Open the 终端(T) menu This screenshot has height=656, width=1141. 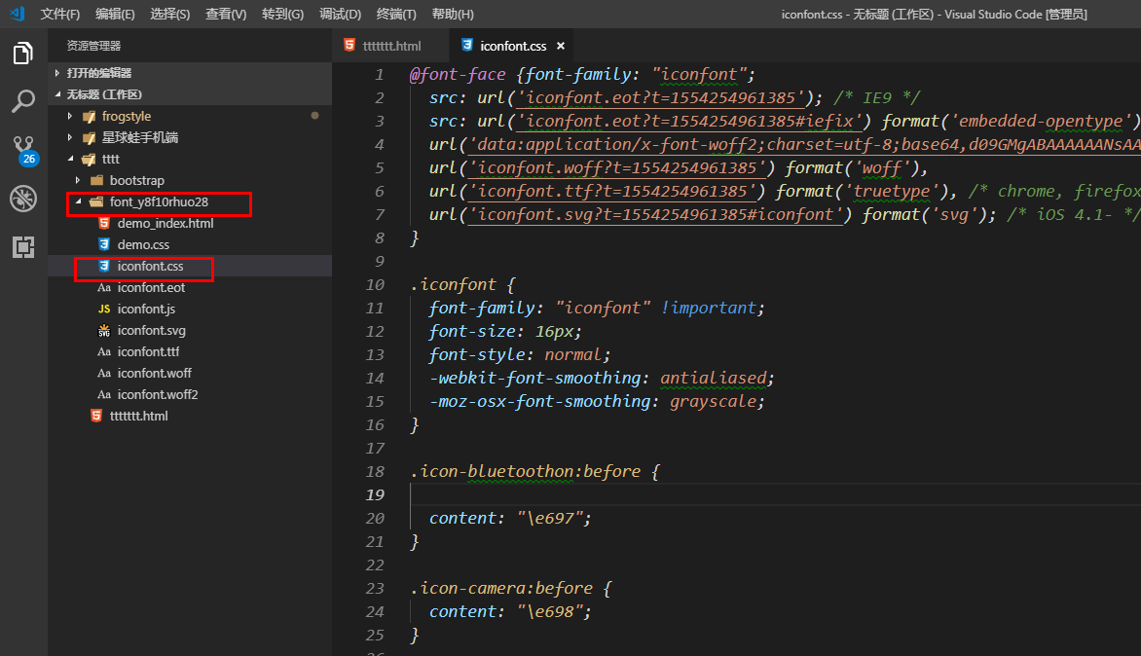click(396, 14)
